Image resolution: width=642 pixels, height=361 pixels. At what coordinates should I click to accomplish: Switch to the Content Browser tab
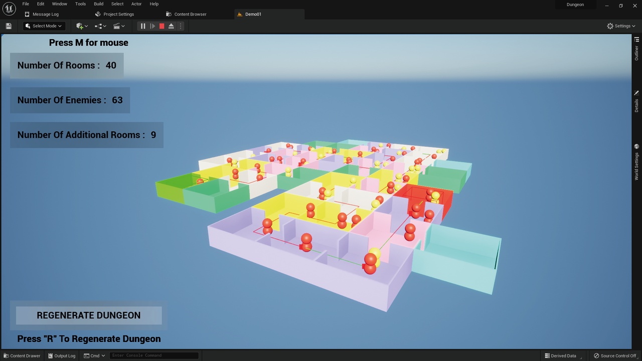click(x=187, y=14)
